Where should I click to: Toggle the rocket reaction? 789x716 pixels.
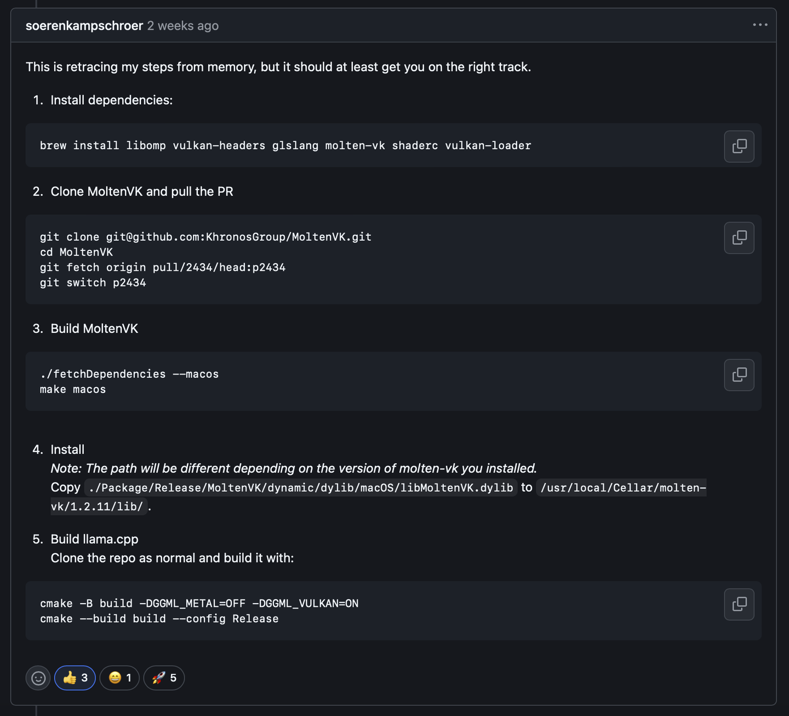point(164,678)
